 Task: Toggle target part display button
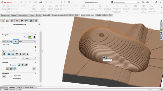coord(13,54)
